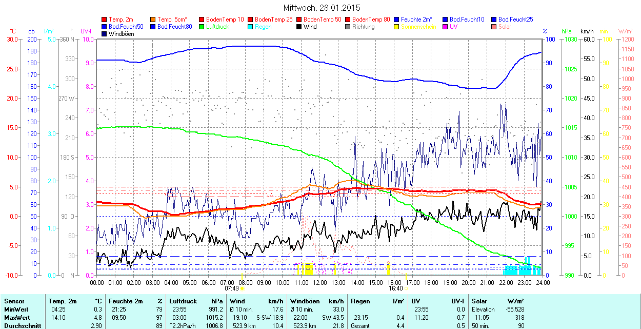641x329 pixels.
Task: Select the Bod.Feucht80 legend label
Action: (x=174, y=27)
